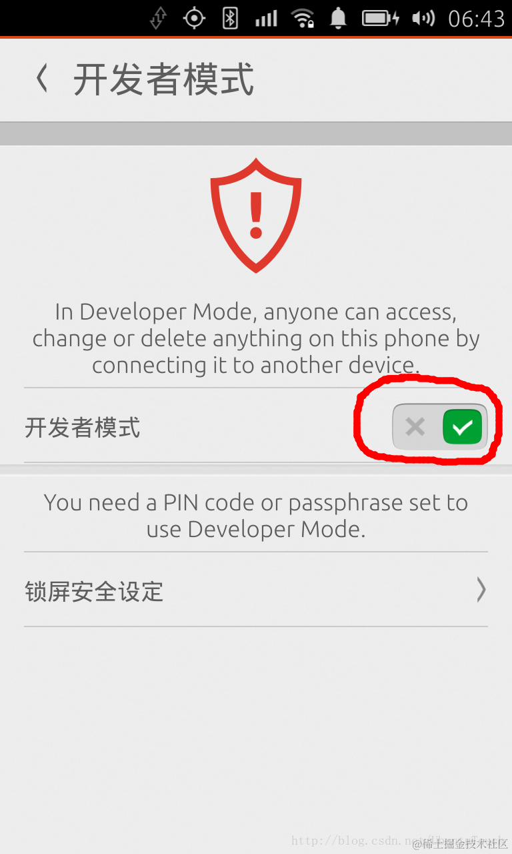Screen dimensions: 512x854
Task: Tap the 开发者模式 page title
Action: click(x=163, y=79)
